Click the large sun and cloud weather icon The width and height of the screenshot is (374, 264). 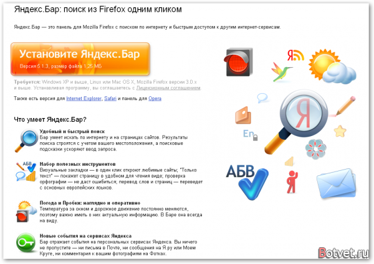point(332,66)
